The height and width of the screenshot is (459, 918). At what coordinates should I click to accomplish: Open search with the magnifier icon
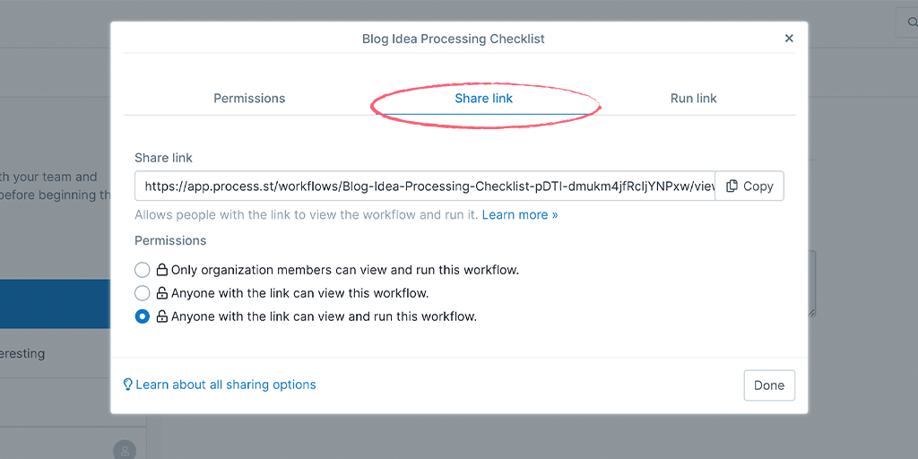point(912,22)
